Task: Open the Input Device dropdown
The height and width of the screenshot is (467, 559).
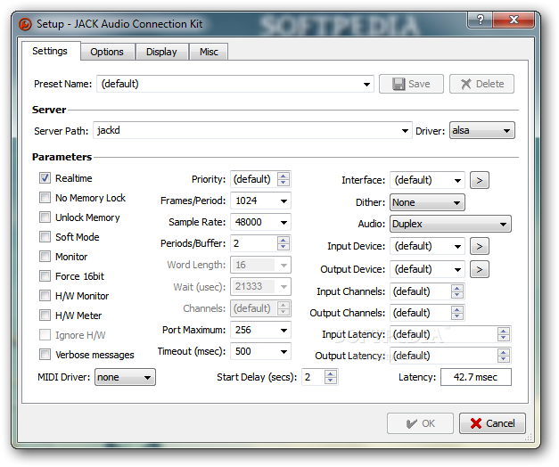Action: pos(427,246)
